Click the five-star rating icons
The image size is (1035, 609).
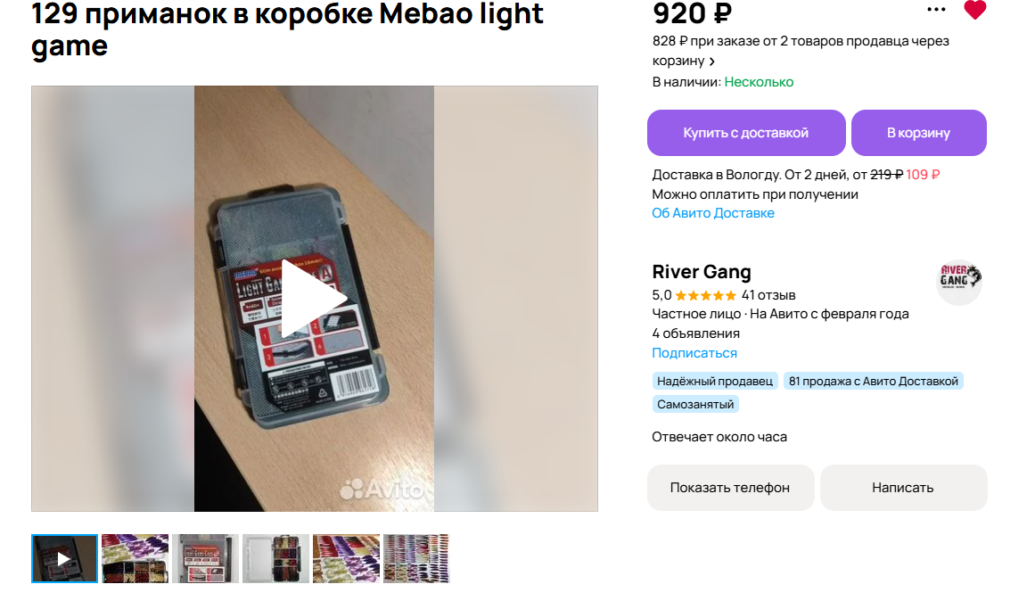tap(706, 295)
